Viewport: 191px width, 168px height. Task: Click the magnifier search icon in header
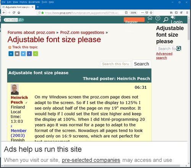[x=166, y=20]
